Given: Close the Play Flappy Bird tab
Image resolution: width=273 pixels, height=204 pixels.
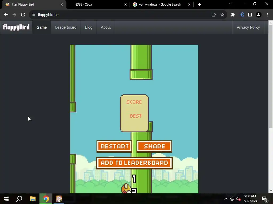Looking at the screenshot, I should 62,5.
